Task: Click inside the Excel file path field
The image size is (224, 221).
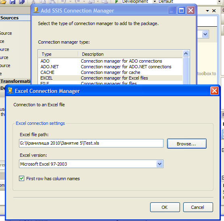Action: tap(91, 143)
